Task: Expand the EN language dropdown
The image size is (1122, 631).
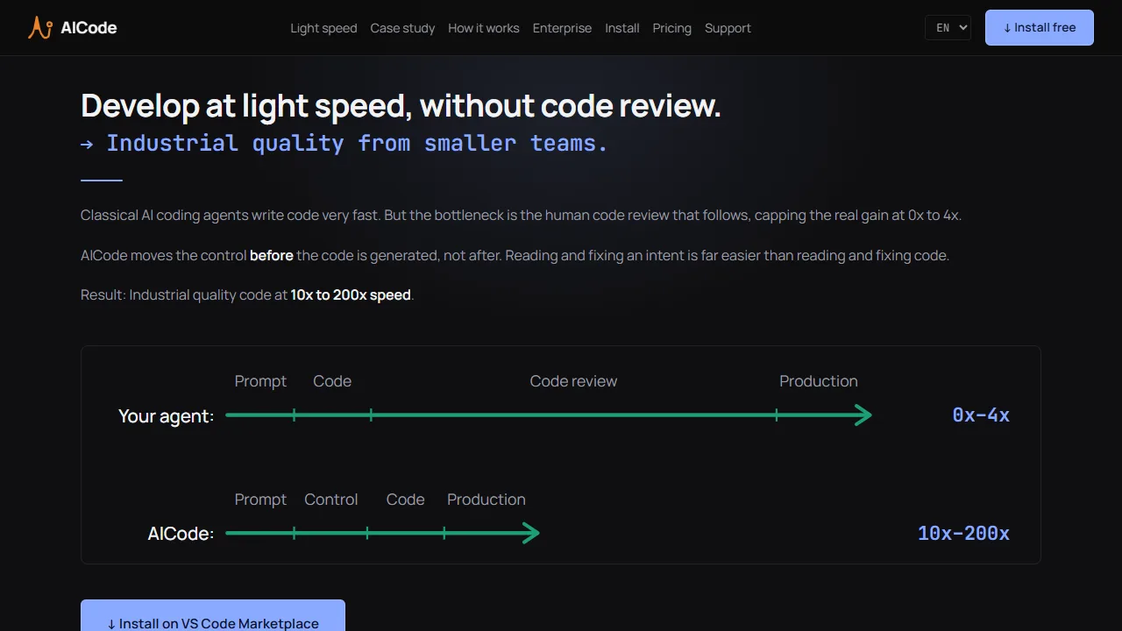Action: pos(948,28)
